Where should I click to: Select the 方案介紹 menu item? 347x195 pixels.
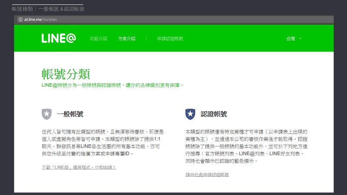pyautogui.click(x=127, y=39)
